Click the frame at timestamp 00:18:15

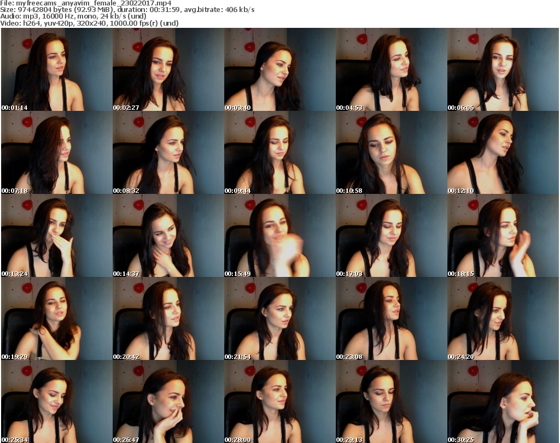tap(503, 236)
